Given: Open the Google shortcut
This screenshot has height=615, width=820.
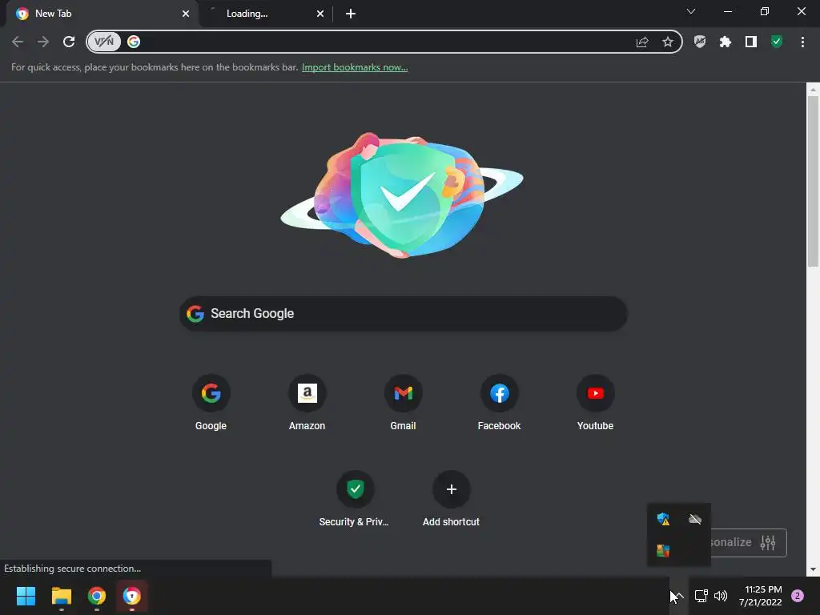Looking at the screenshot, I should [211, 404].
